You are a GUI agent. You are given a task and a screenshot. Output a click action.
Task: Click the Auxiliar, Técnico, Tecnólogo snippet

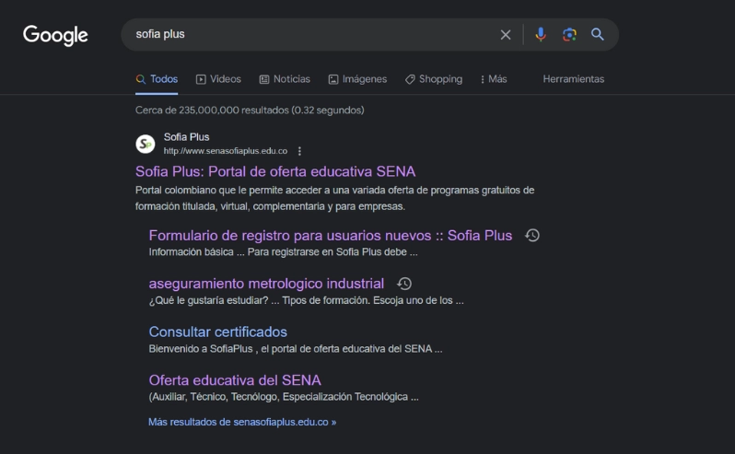click(284, 397)
